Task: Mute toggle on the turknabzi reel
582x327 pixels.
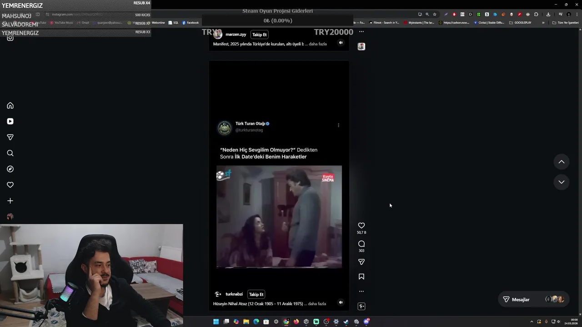Action: [341, 302]
